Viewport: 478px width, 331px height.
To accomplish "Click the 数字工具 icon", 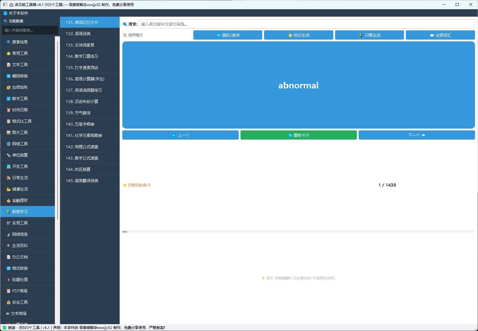I will pos(9,99).
